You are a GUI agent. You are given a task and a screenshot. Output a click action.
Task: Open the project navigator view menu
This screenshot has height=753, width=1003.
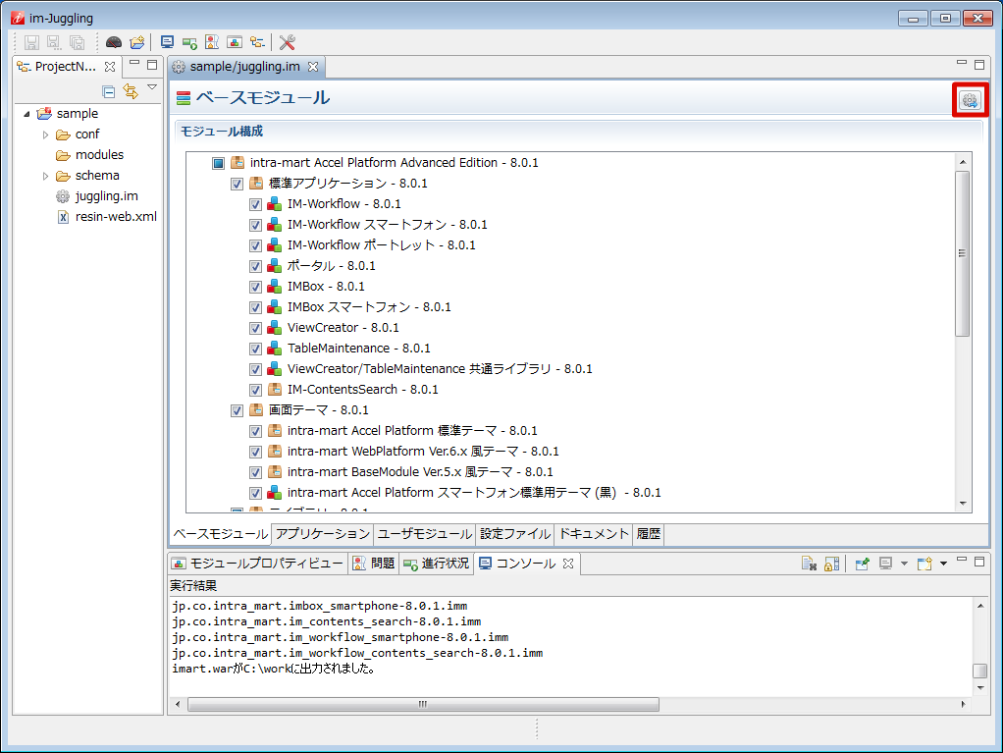coord(152,87)
